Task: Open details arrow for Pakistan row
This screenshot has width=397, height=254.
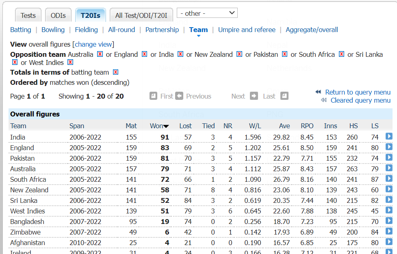Action: point(389,157)
